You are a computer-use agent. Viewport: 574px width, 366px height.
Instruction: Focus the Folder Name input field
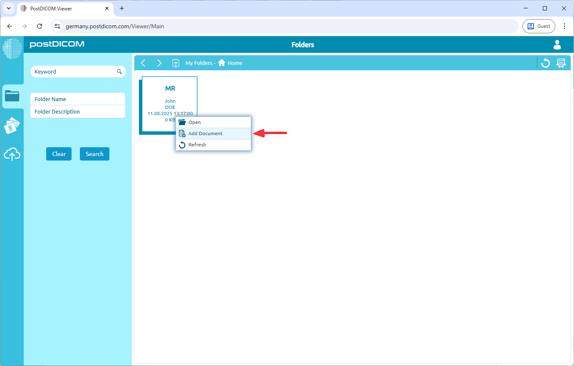(x=78, y=99)
